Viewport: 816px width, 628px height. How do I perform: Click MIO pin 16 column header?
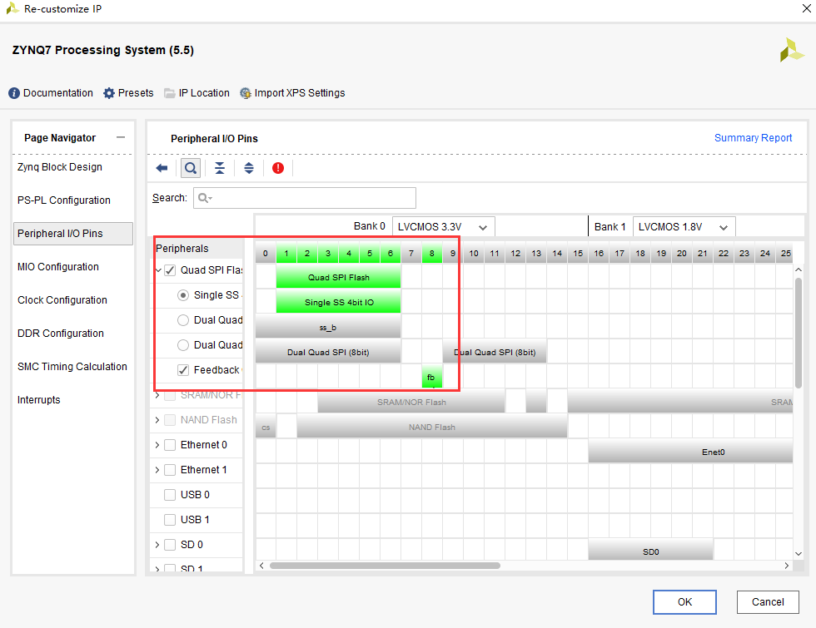[x=599, y=253]
